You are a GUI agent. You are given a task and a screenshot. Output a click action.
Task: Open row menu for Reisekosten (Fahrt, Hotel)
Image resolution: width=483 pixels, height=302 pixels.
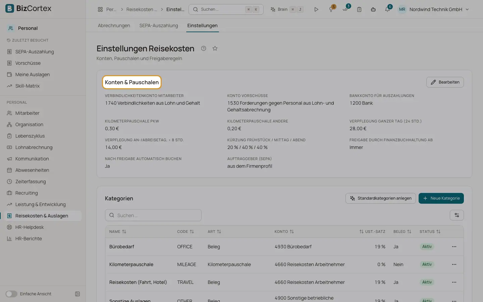(454, 282)
